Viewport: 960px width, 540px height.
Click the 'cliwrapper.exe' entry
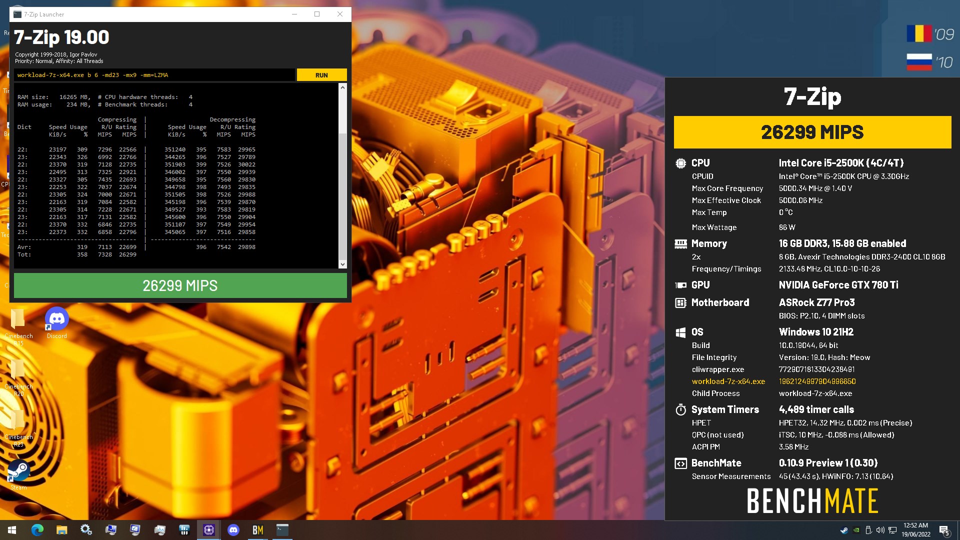(718, 369)
